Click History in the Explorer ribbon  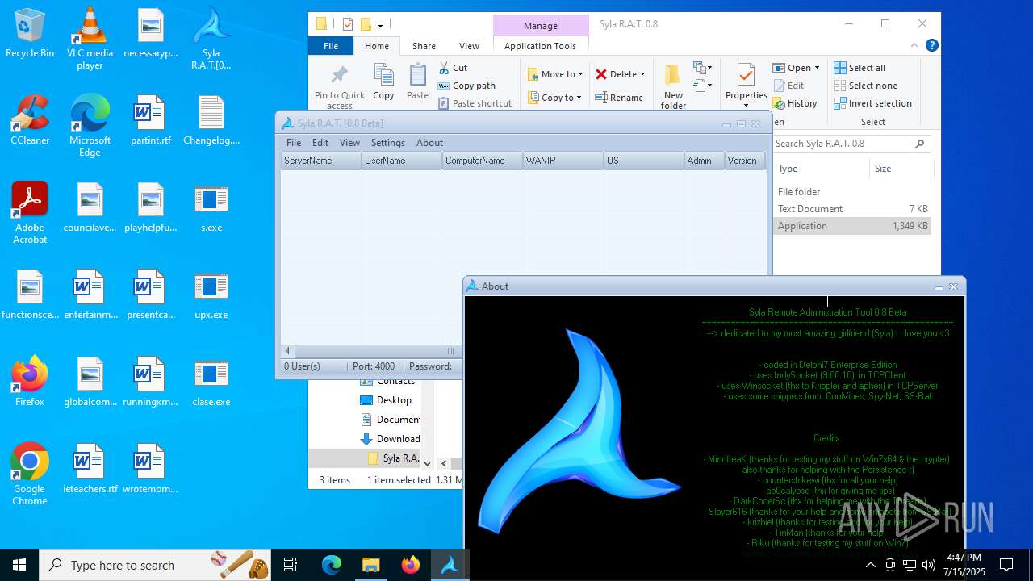click(795, 103)
